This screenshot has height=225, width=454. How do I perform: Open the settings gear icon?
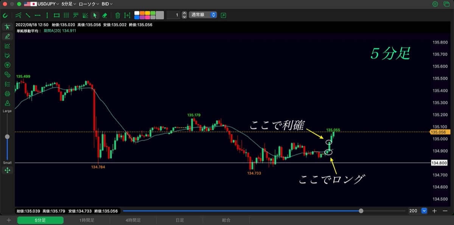point(435,4)
